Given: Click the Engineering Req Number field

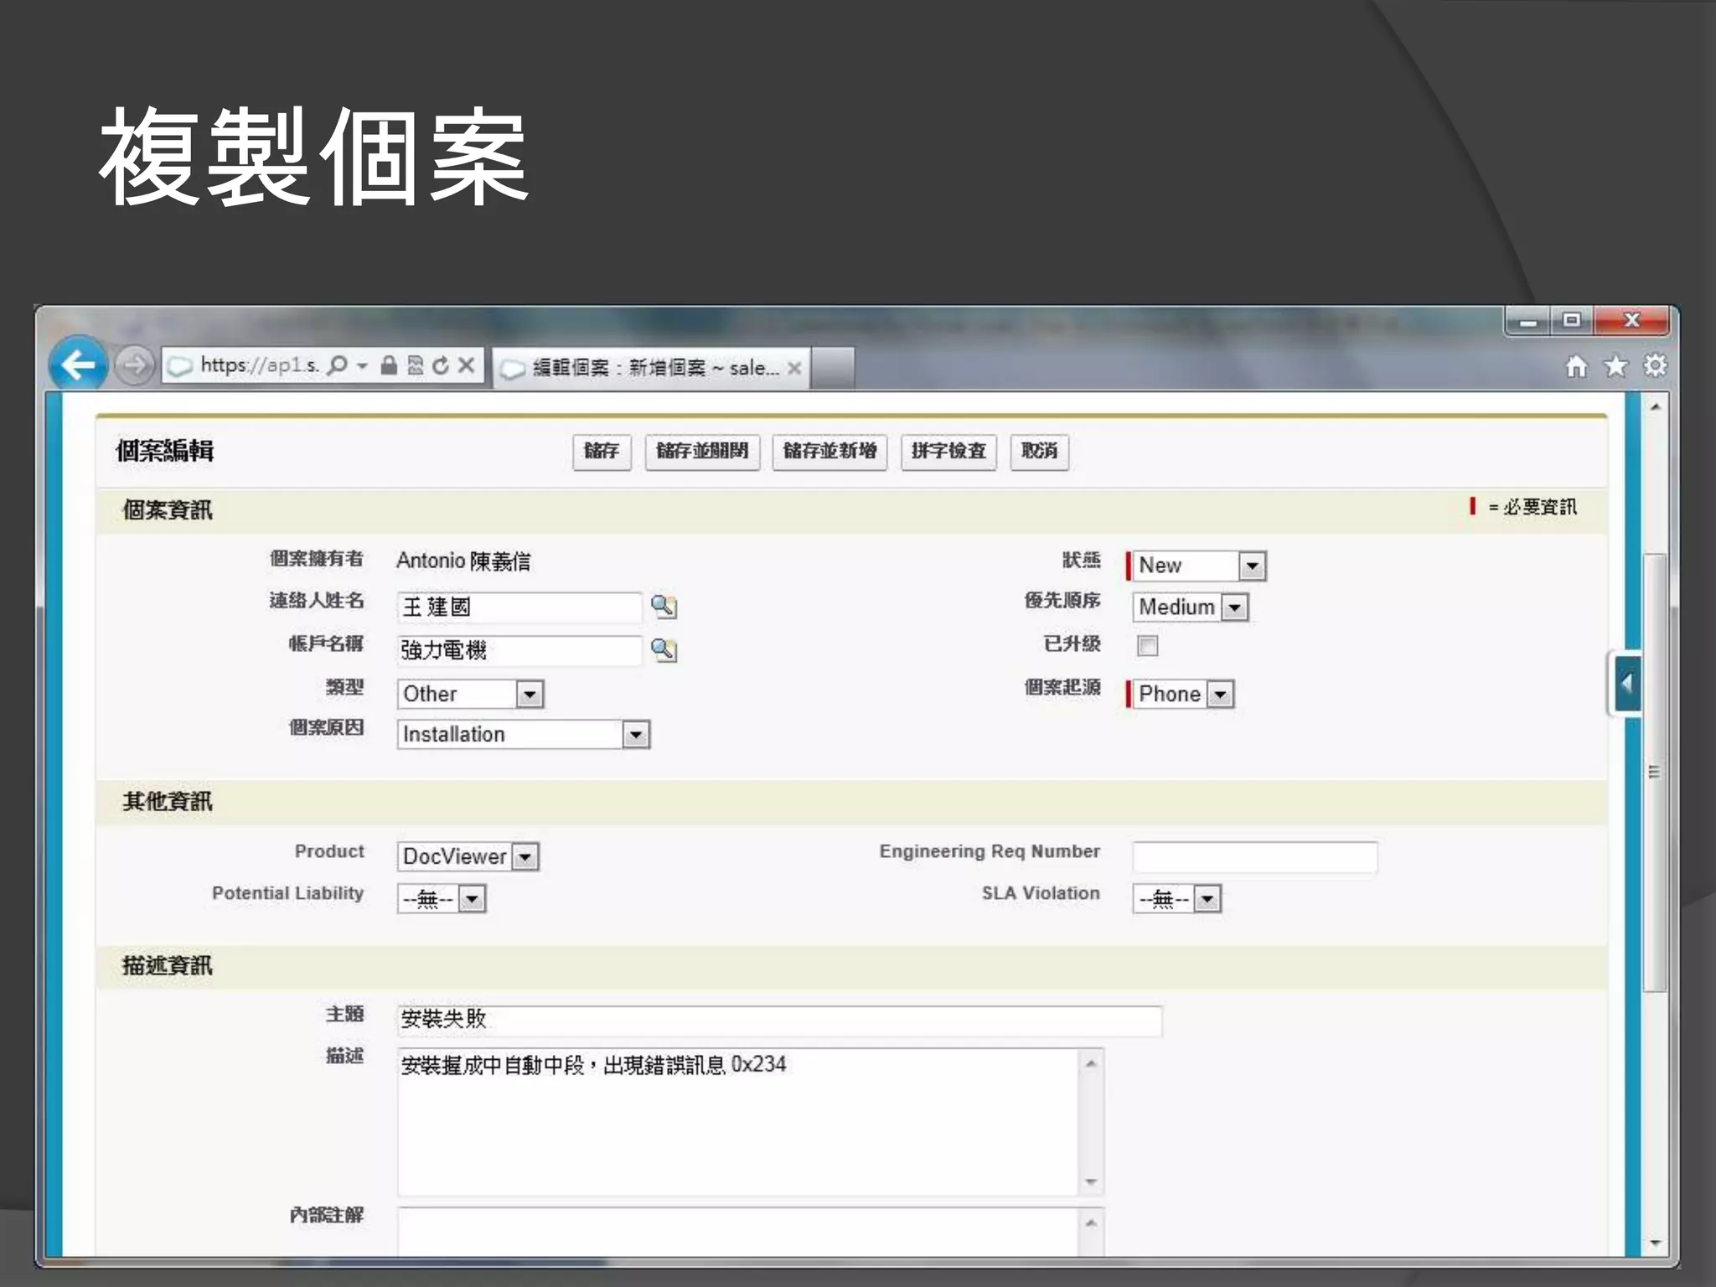Looking at the screenshot, I should 1254,857.
